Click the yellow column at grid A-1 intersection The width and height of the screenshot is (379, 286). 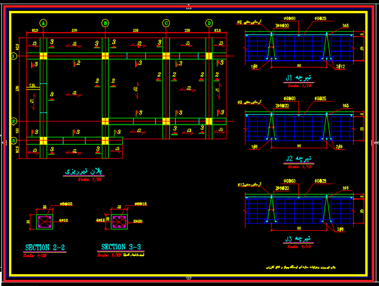coord(43,56)
